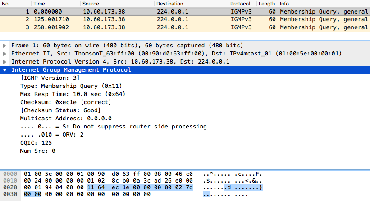370x201 pixels.
Task: Click the Checksum: 0xec1e field
Action: click(65, 102)
